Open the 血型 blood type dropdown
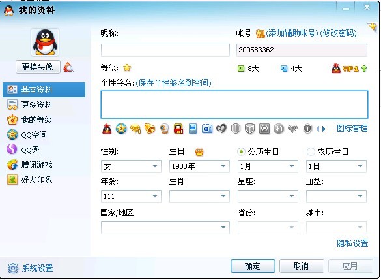This screenshot has height=280, width=381. click(x=336, y=196)
